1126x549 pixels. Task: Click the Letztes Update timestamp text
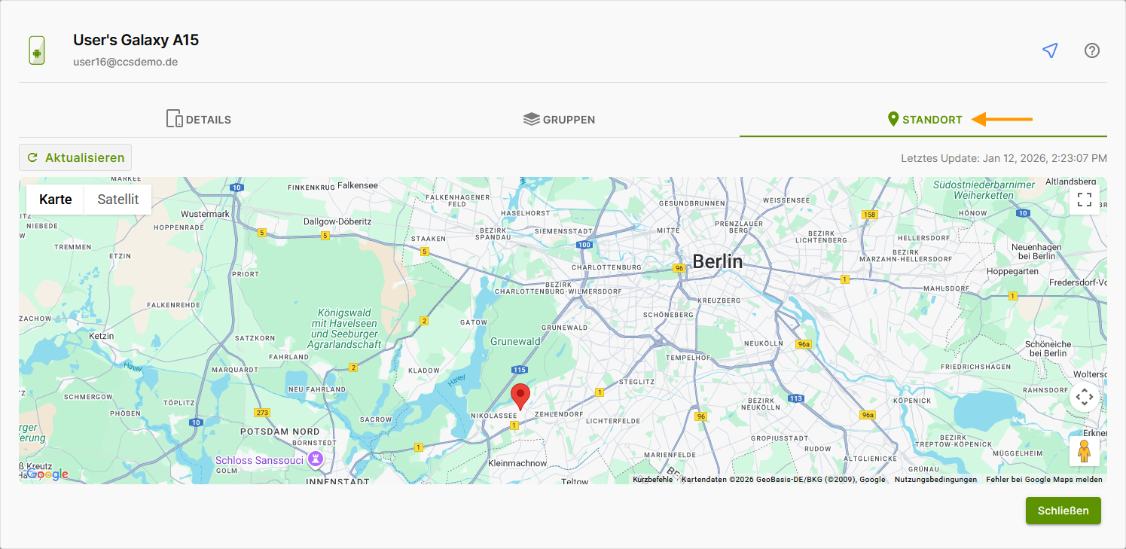[1004, 158]
